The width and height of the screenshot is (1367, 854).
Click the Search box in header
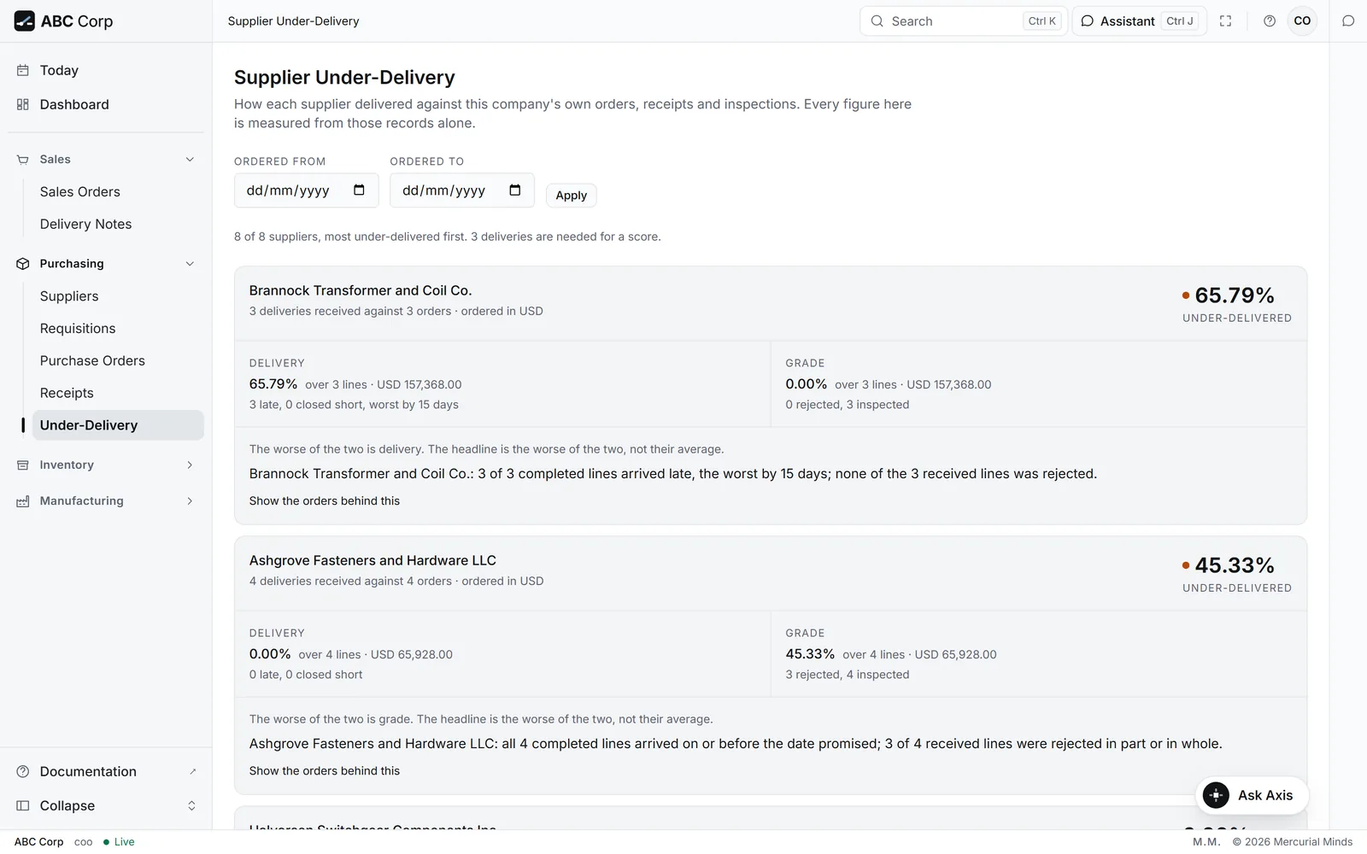(x=963, y=21)
